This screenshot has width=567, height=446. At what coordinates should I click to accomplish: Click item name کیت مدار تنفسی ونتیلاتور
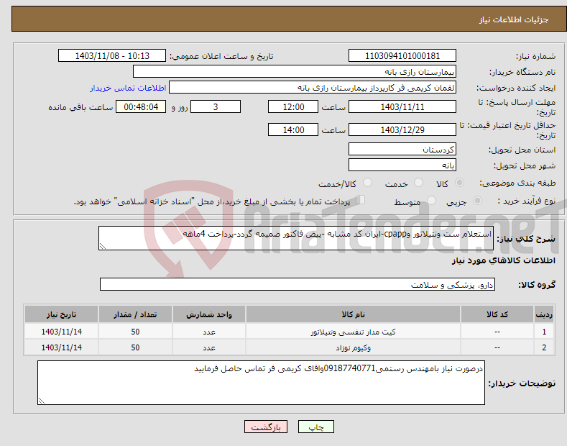coord(353,332)
